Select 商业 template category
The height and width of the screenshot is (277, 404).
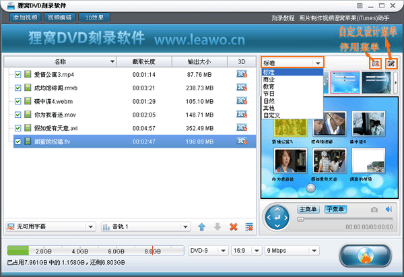(x=292, y=80)
